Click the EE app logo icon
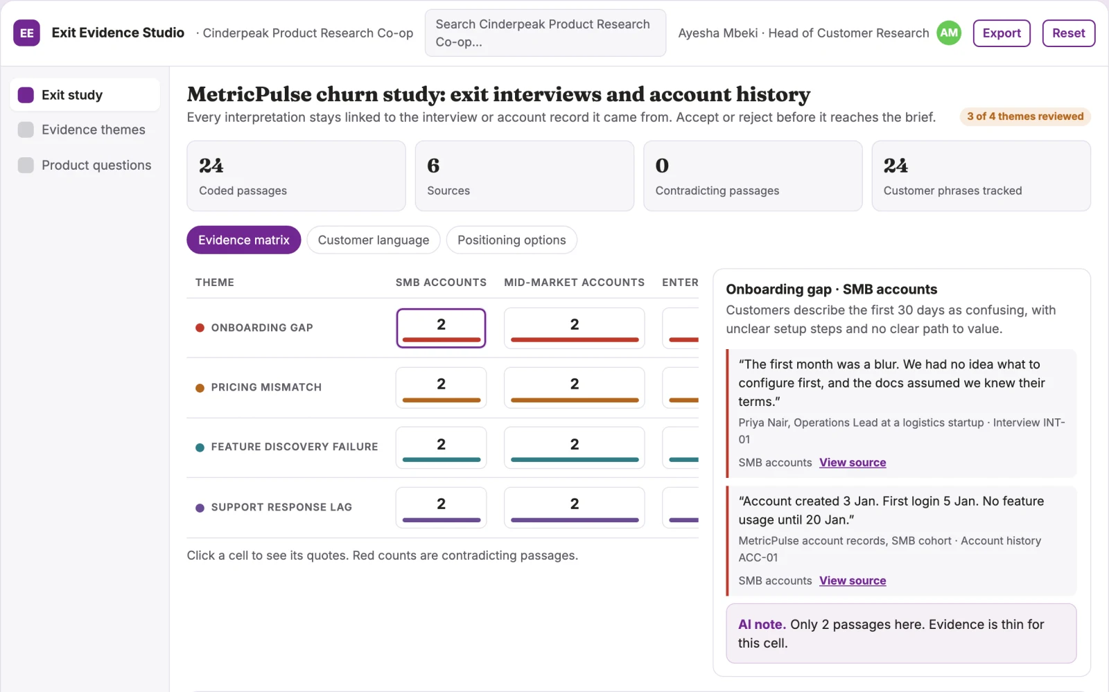Viewport: 1109px width, 692px height. 26,33
